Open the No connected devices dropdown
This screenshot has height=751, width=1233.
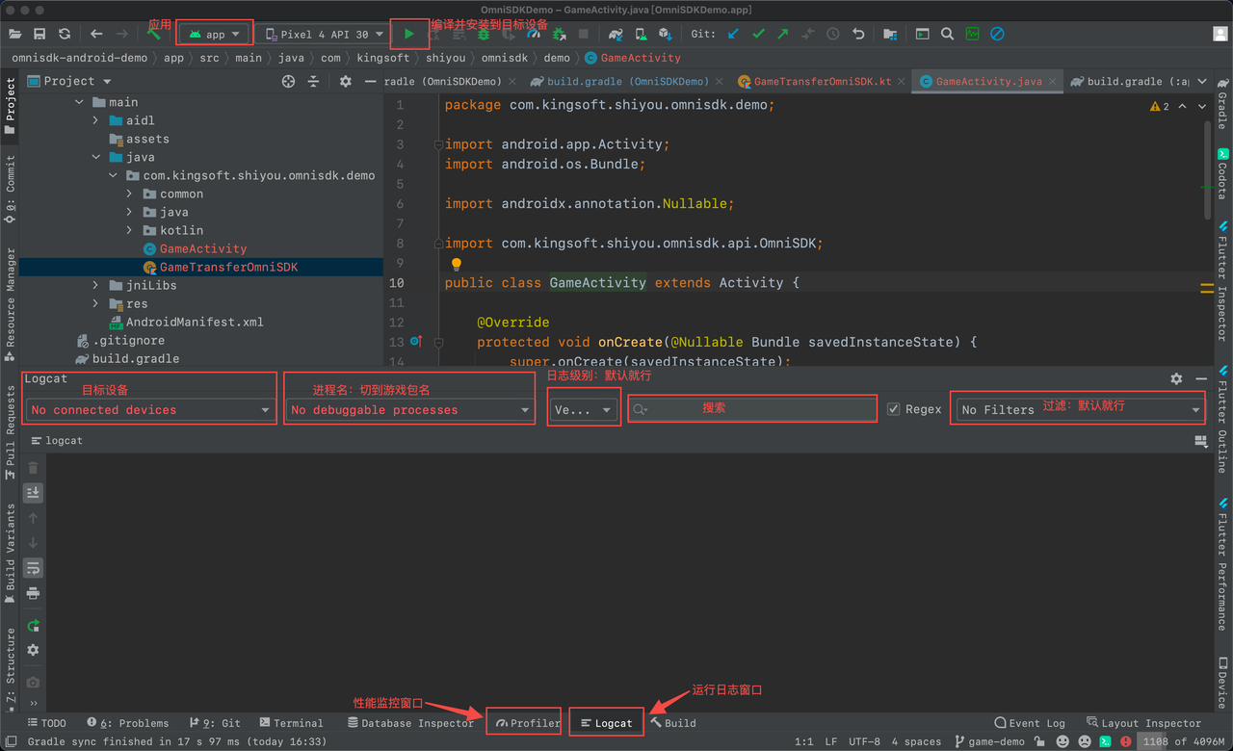click(x=150, y=410)
